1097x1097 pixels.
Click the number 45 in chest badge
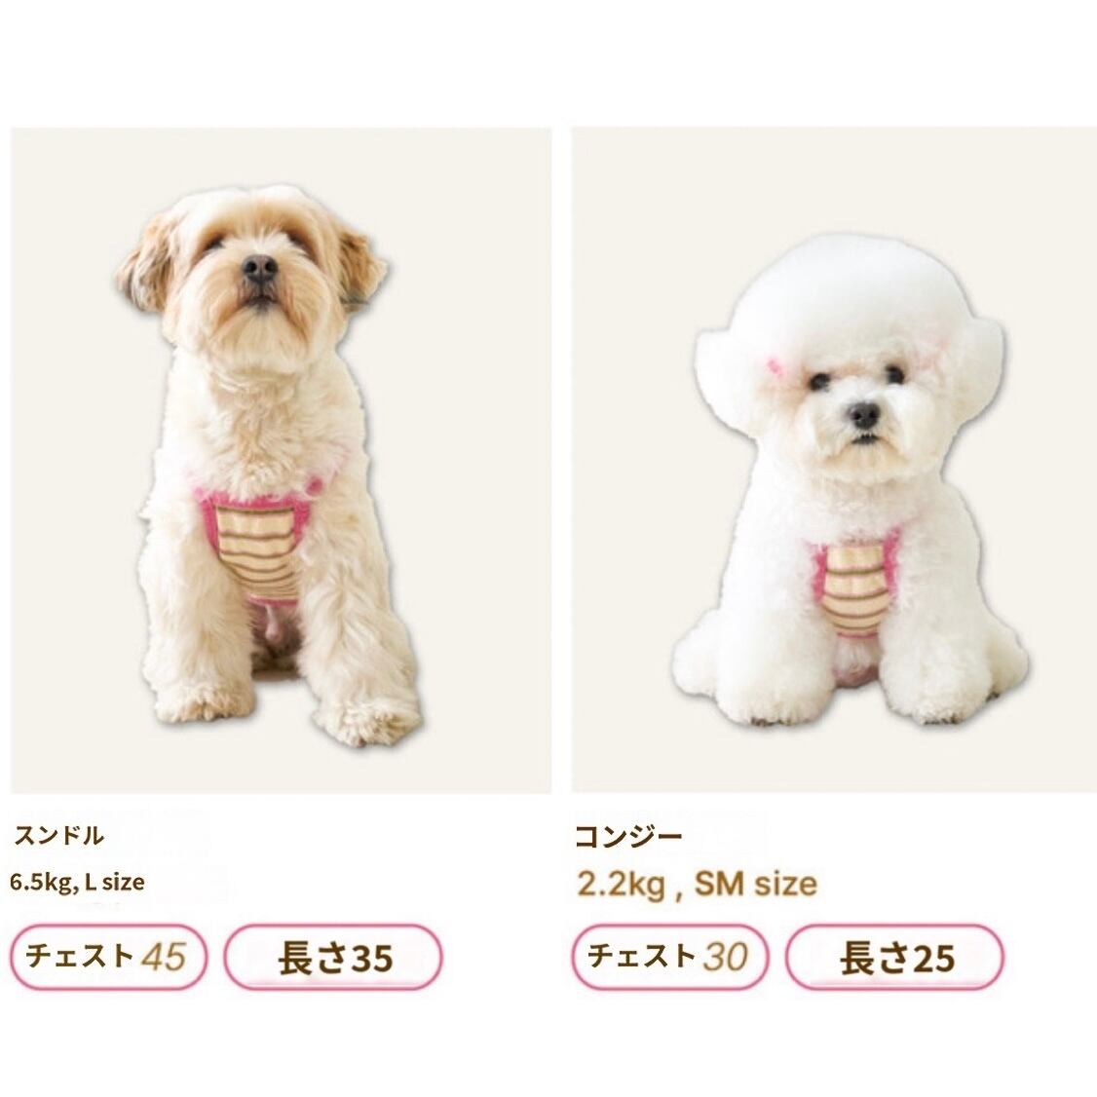click(164, 957)
